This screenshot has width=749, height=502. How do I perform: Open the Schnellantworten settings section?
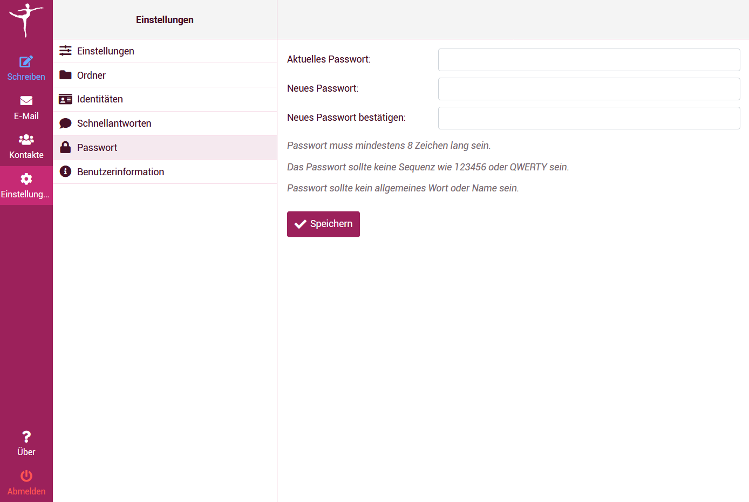click(165, 123)
